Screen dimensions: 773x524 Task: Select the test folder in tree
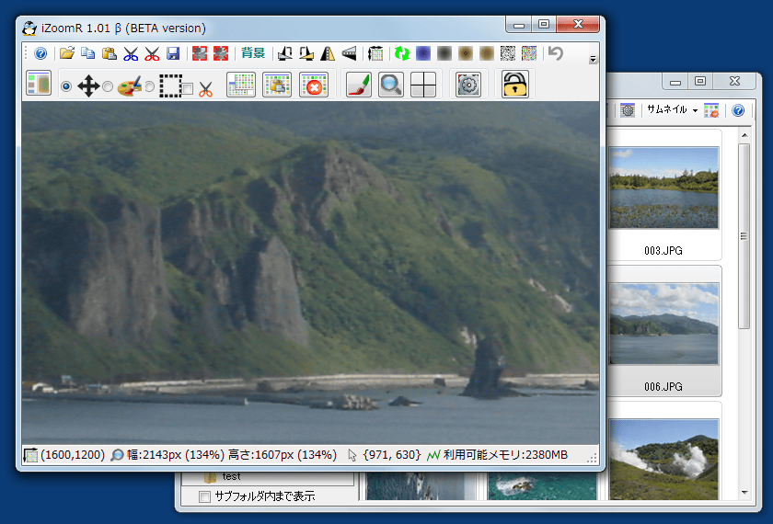(x=231, y=476)
